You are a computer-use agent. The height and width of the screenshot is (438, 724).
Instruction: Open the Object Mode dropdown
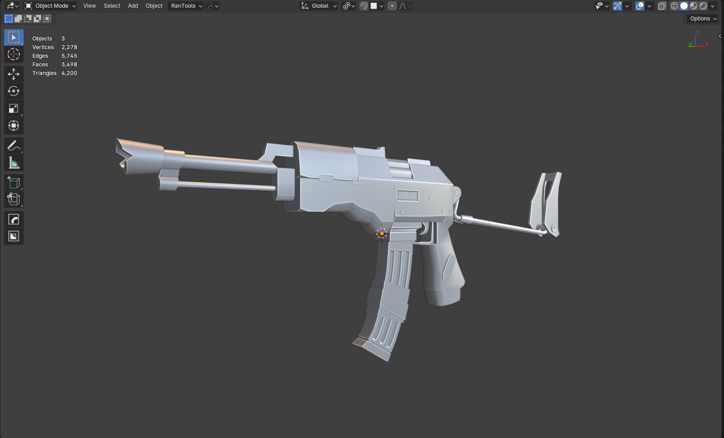click(50, 6)
